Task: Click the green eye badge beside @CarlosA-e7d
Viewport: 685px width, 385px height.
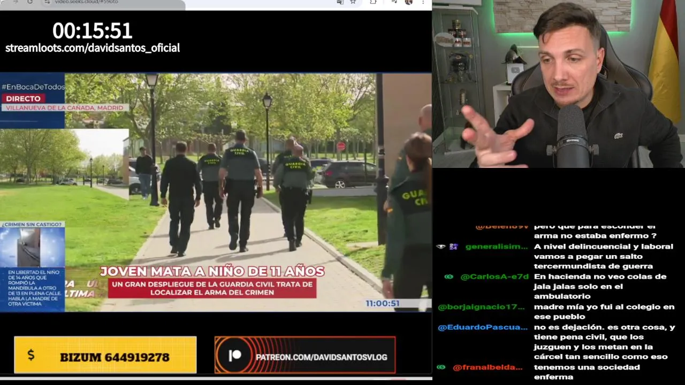Action: (x=449, y=276)
